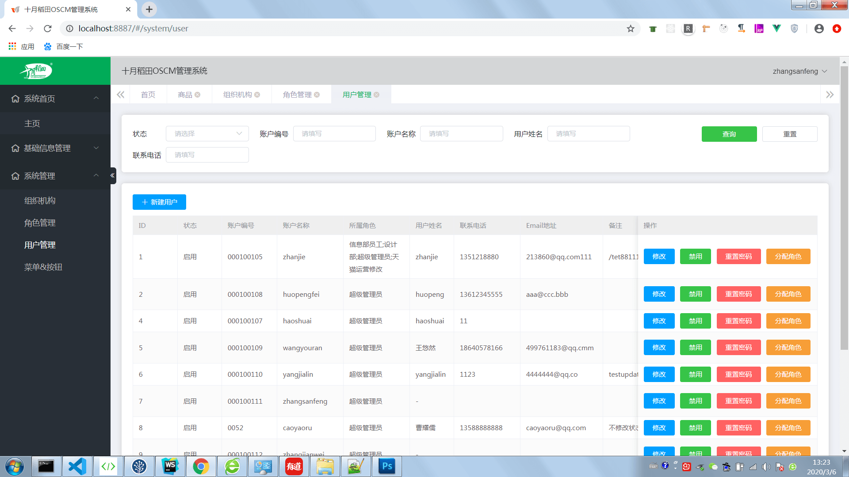Reload the page using browser refresh icon
The width and height of the screenshot is (849, 477).
pos(48,29)
